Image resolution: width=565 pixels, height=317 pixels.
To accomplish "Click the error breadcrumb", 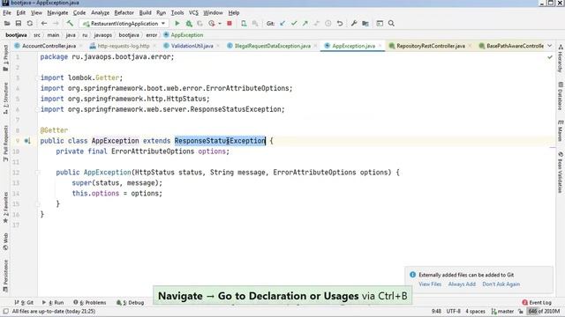I will click(x=151, y=35).
